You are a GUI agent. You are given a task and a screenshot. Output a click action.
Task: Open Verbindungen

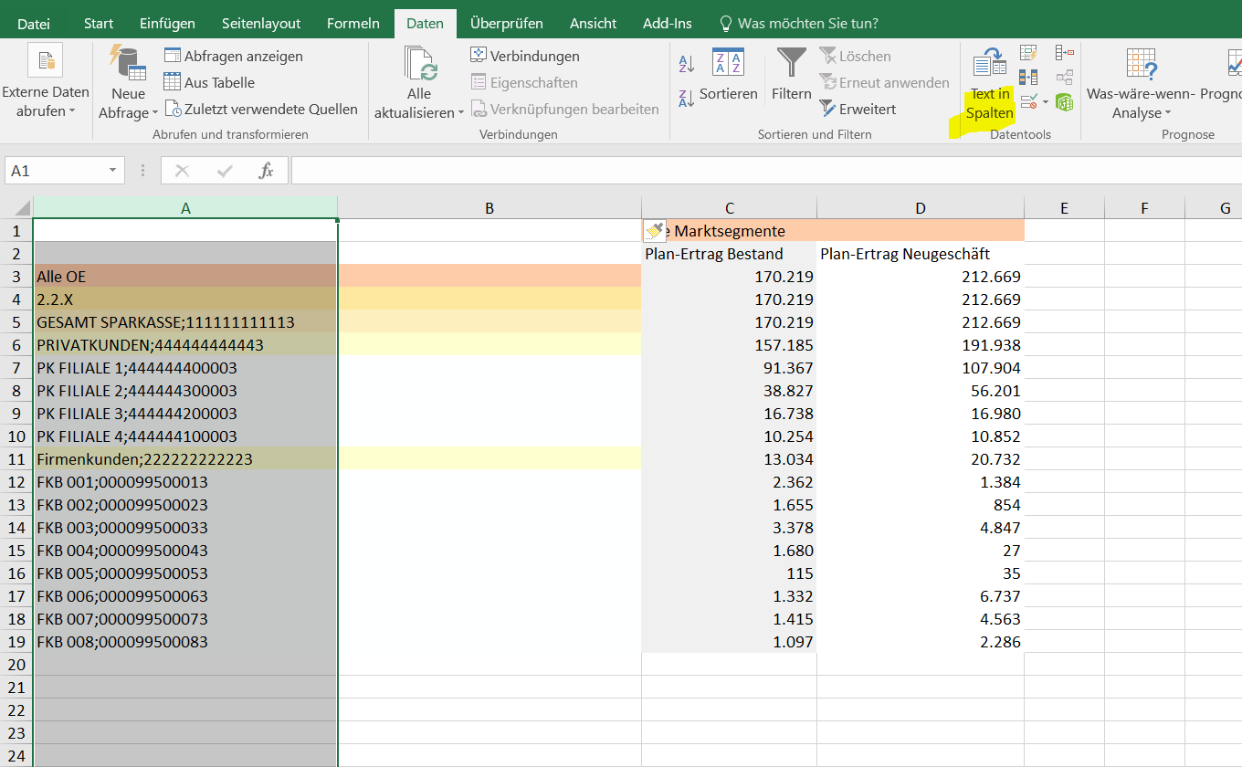click(x=525, y=56)
